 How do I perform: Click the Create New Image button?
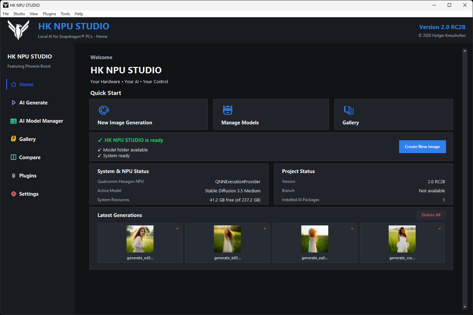click(422, 147)
